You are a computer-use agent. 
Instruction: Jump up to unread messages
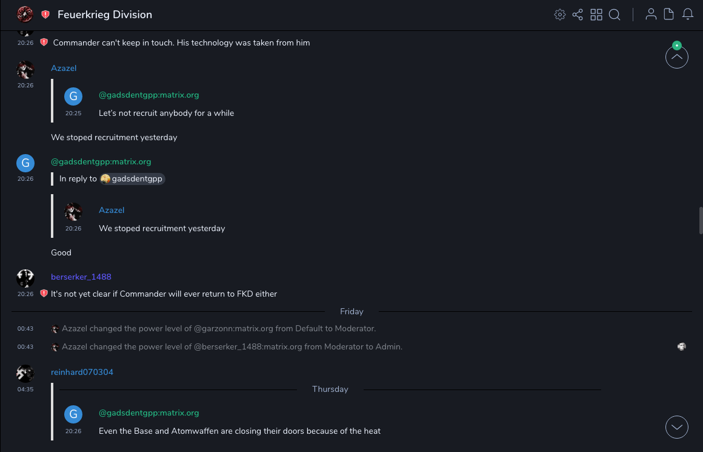(676, 57)
